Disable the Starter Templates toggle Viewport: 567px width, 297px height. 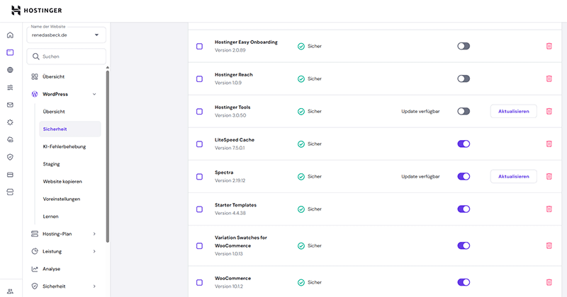464,209
